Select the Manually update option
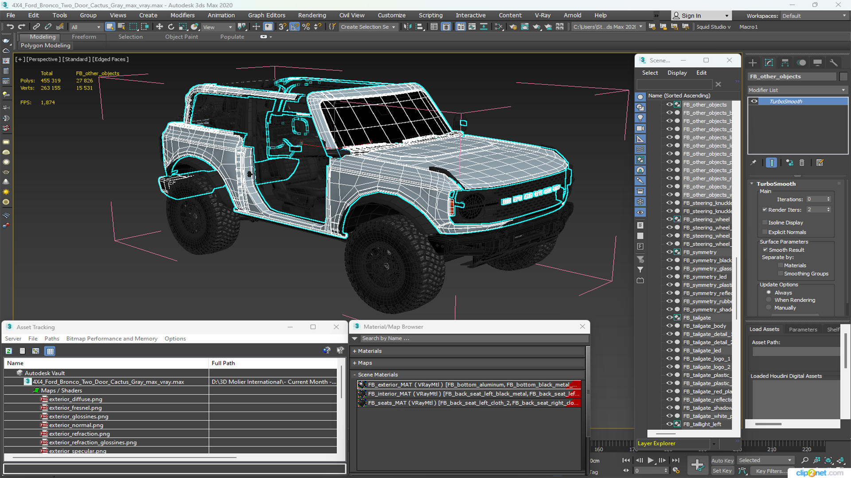The height and width of the screenshot is (478, 851). (x=769, y=308)
